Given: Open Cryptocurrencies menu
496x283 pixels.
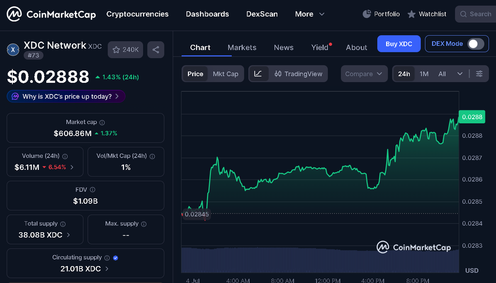Looking at the screenshot, I should pos(138,14).
